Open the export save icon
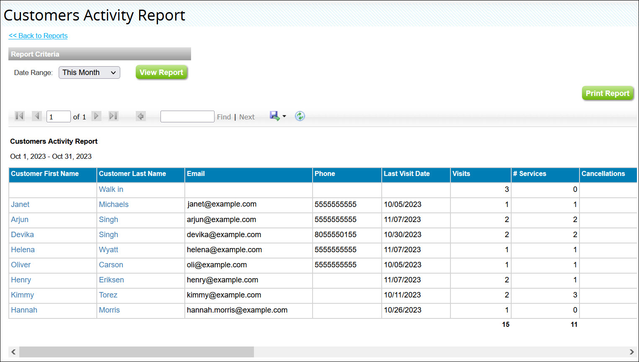This screenshot has height=362, width=639. [x=274, y=116]
